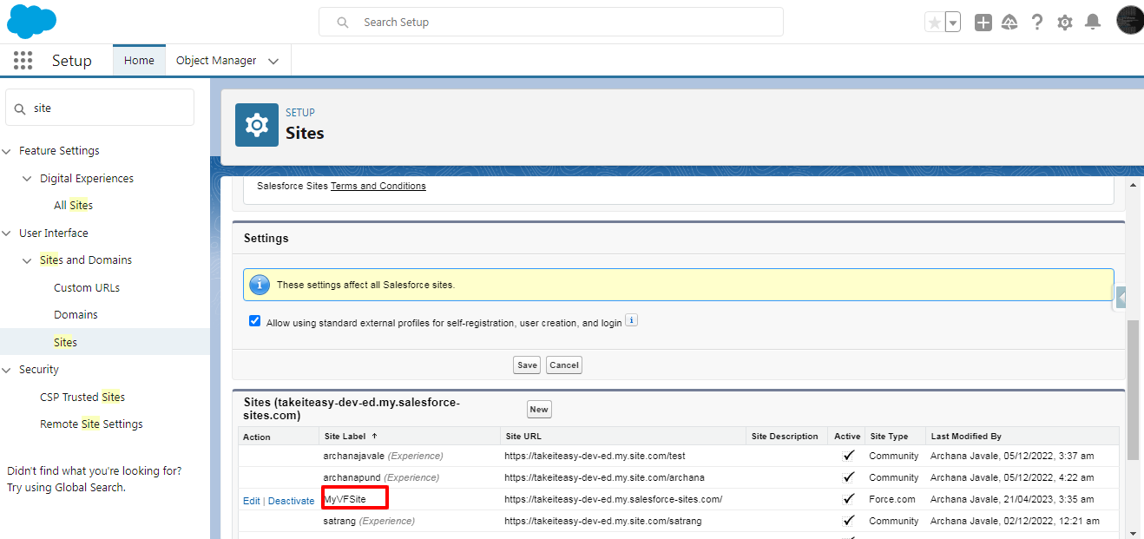The height and width of the screenshot is (539, 1144).
Task: Open the Object Manager tab dropdown chevron
Action: (x=273, y=62)
